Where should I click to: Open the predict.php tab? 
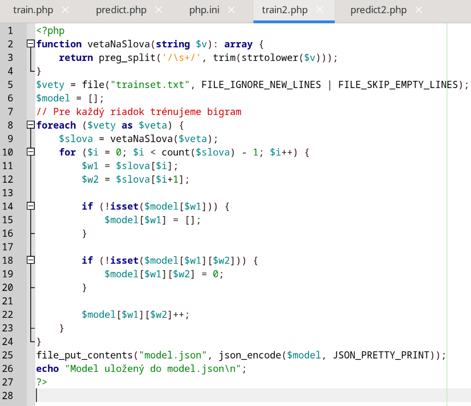(121, 10)
